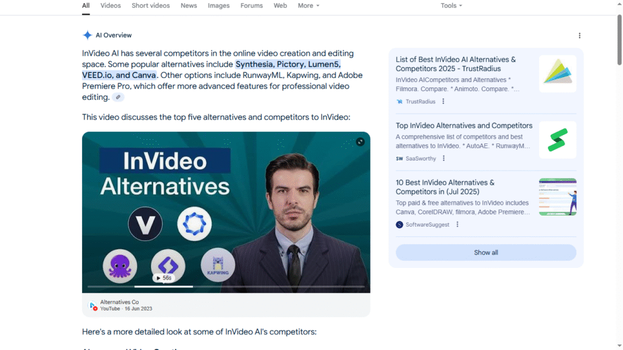Viewport: 623px width, 350px height.
Task: Go to the News tab
Action: pos(189,5)
